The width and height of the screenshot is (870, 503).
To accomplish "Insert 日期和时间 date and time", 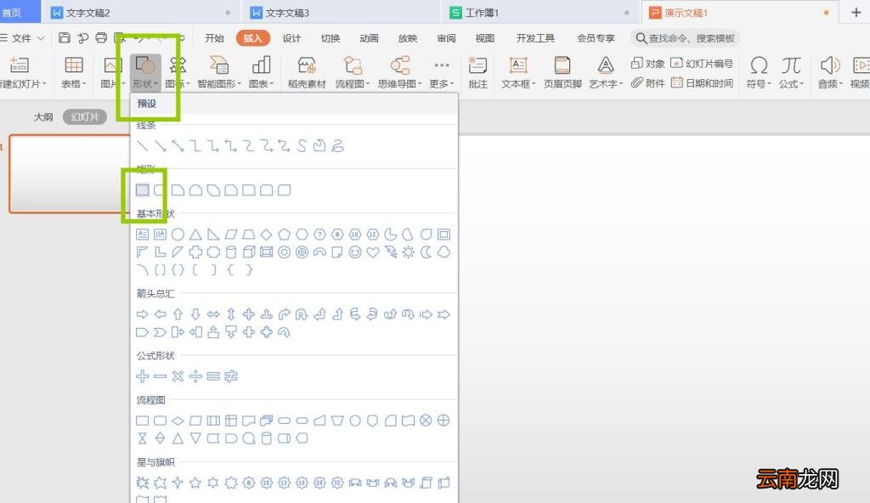I will pyautogui.click(x=702, y=82).
